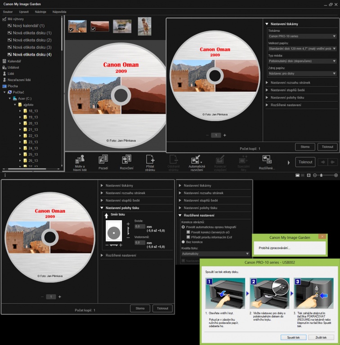Click the fit-to-window view icon
The height and width of the screenshot is (345, 340).
pyautogui.click(x=309, y=175)
